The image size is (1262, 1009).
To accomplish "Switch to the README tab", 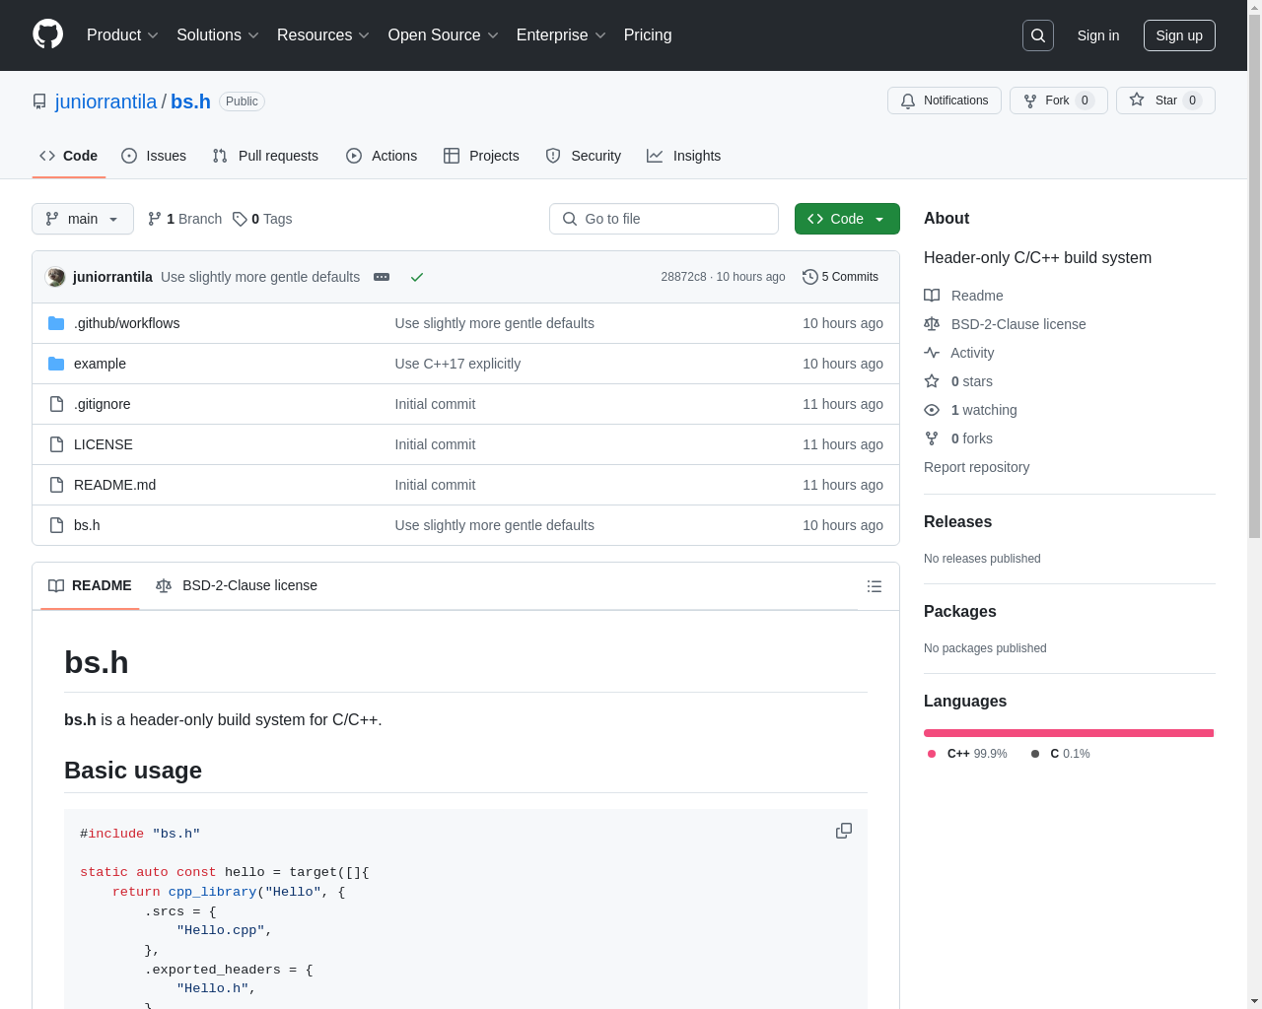I will click(90, 585).
